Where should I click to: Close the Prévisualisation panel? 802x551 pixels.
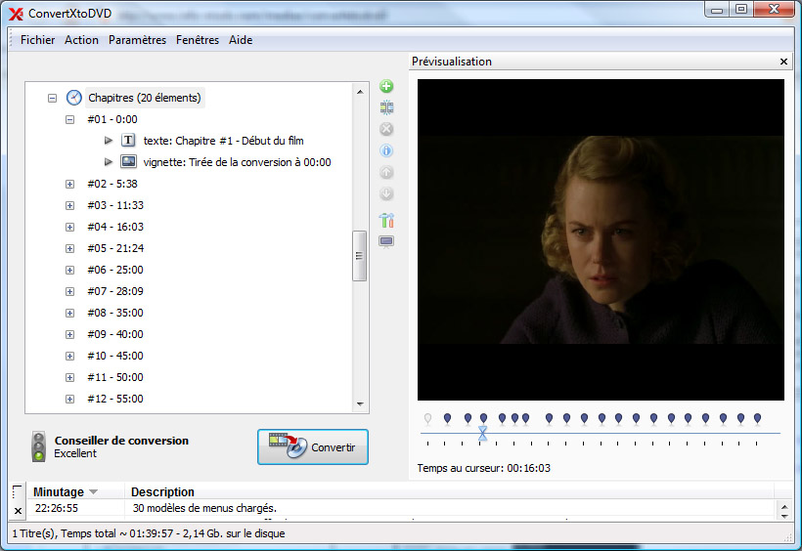click(783, 62)
